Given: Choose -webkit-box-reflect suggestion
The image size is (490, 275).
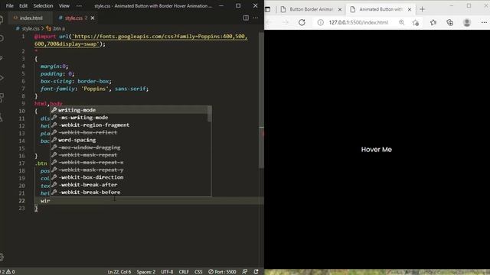Looking at the screenshot, I should pos(131,132).
